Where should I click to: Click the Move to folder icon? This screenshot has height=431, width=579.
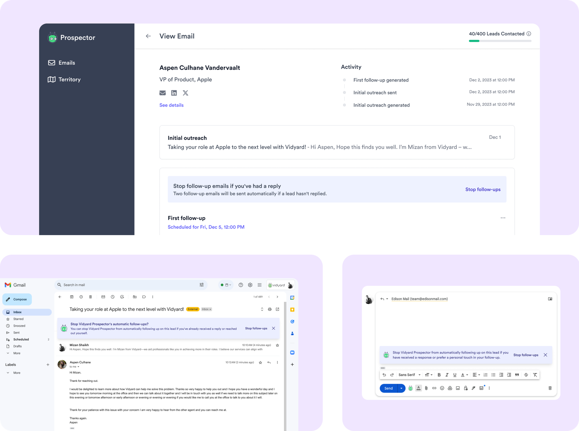click(135, 297)
